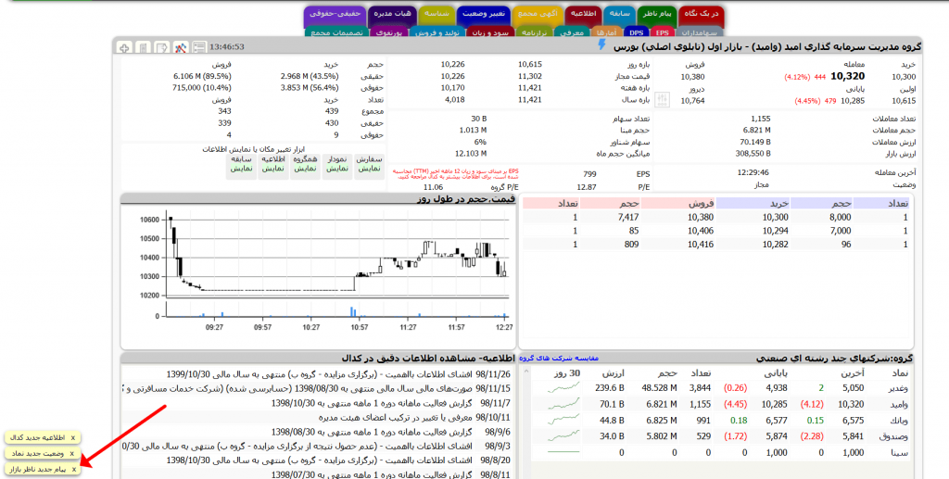Click the مقایسه شرکت های گروه link
The height and width of the screenshot is (479, 949).
(x=559, y=358)
